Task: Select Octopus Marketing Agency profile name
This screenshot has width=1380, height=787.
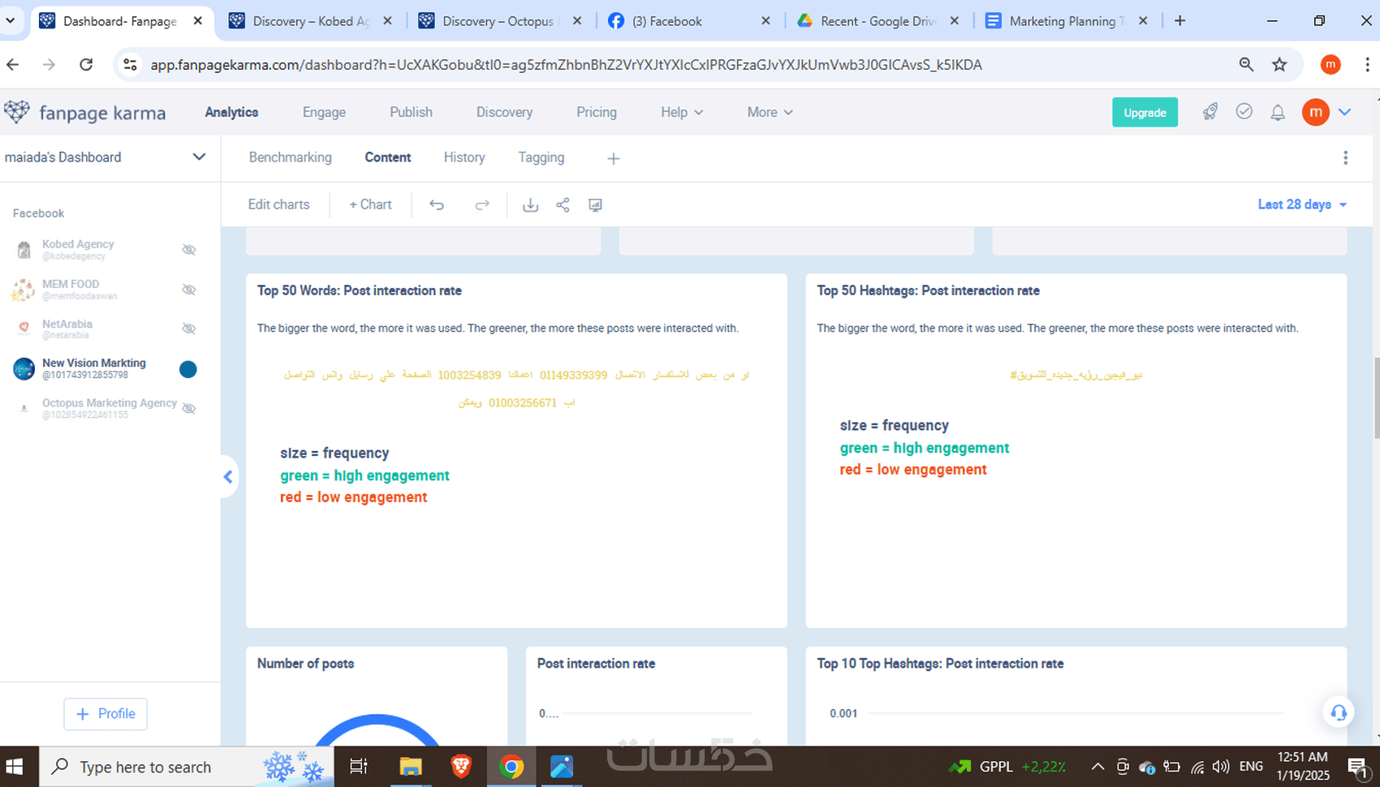Action: (110, 403)
